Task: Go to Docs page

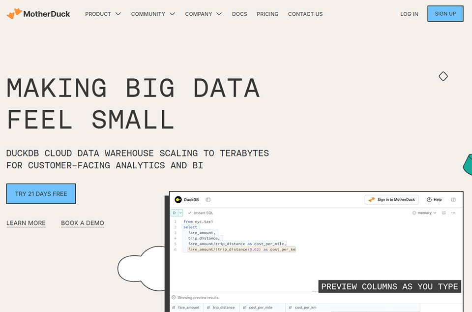Action: [x=239, y=14]
